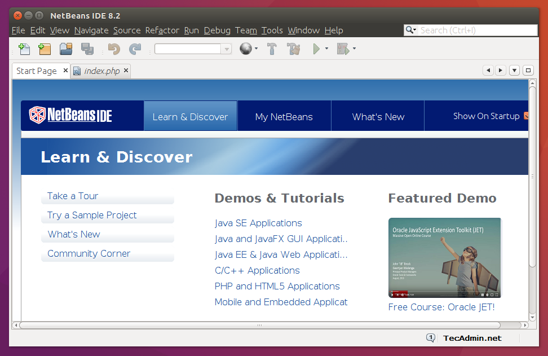Image resolution: width=548 pixels, height=356 pixels.
Task: Open PHP and HTML5 Applications link
Action: pos(277,286)
